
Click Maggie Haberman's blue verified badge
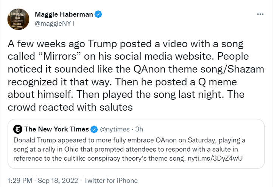pyautogui.click(x=98, y=14)
